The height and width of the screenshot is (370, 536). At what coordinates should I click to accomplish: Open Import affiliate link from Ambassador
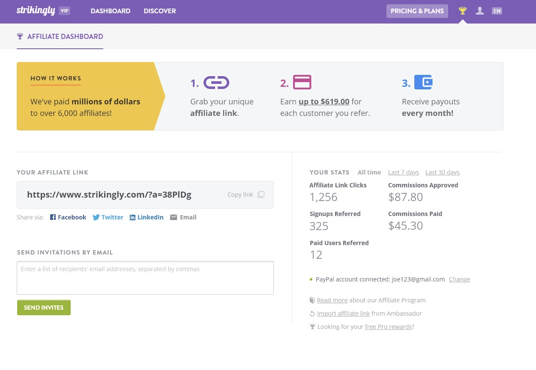pos(343,314)
